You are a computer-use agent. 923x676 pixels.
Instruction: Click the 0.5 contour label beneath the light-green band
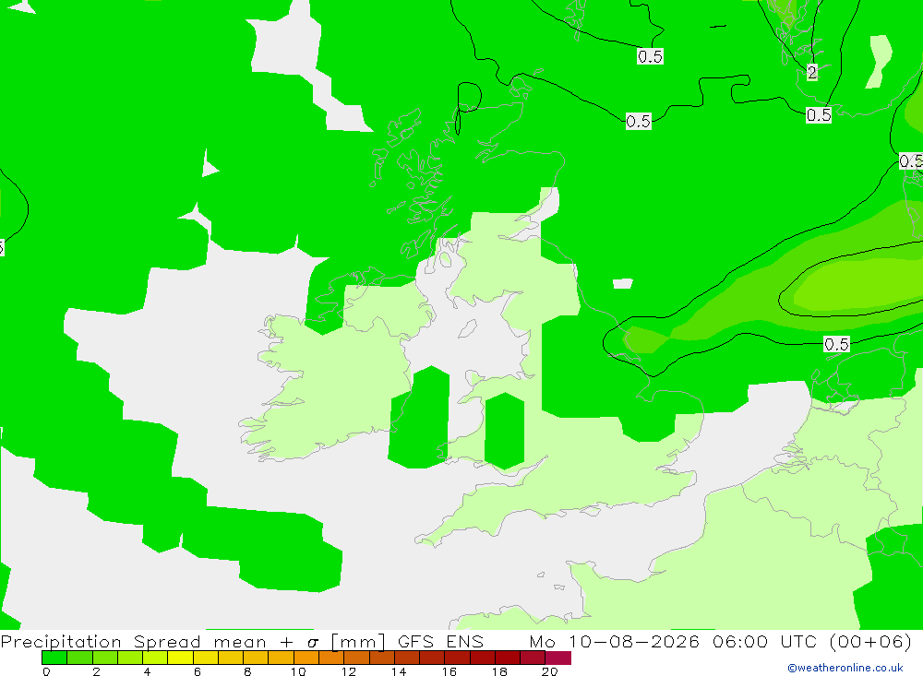coord(836,344)
